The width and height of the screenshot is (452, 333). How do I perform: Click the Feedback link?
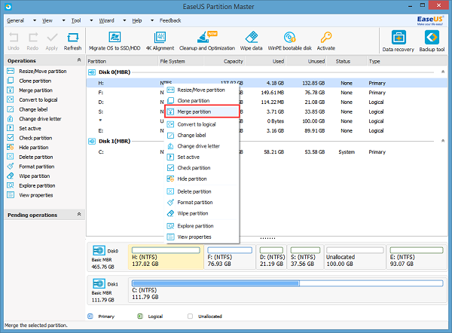point(170,20)
